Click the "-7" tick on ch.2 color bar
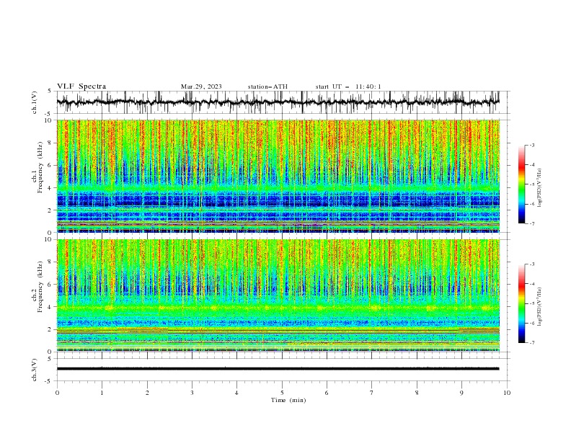The image size is (571, 441). 531,343
